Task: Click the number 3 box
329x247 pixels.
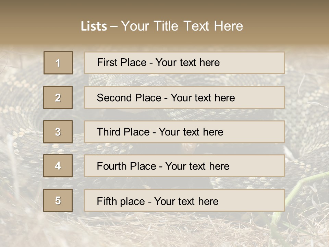Action: coord(58,132)
